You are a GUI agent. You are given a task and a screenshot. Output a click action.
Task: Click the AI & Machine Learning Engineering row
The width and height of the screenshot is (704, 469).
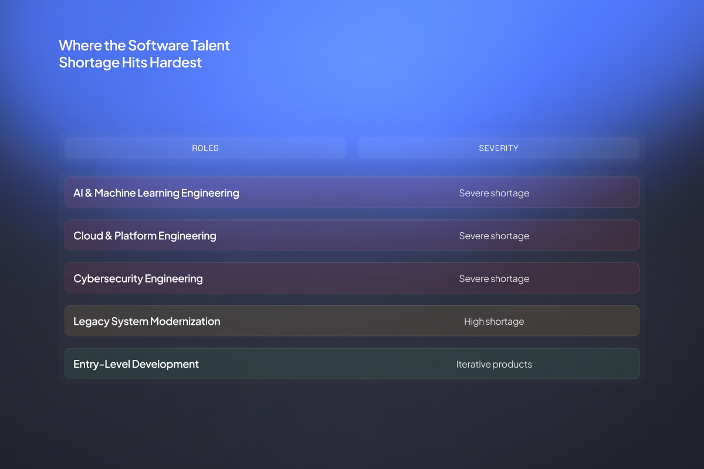point(352,192)
